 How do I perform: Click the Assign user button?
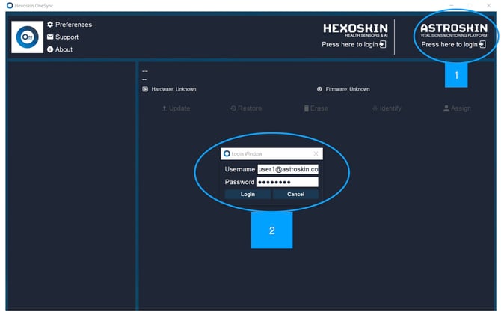pos(456,108)
